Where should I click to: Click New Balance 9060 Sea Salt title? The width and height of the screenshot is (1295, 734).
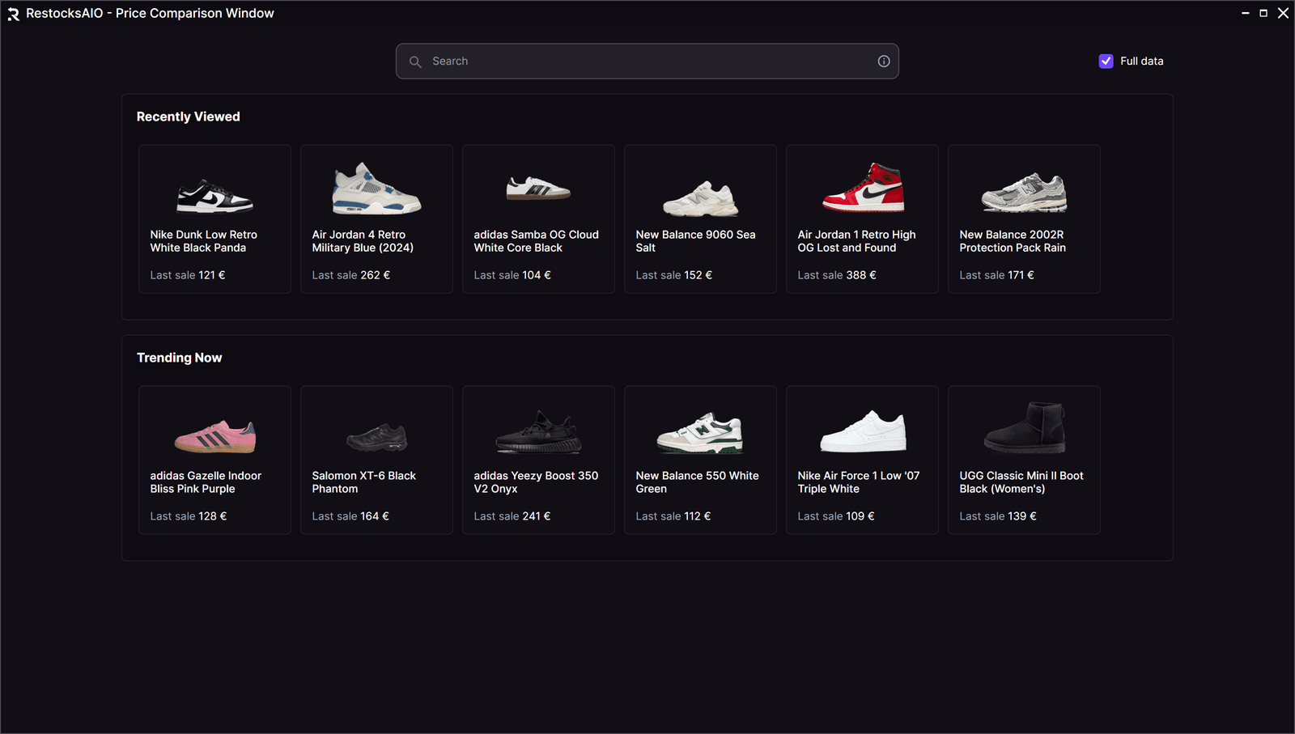coord(695,241)
